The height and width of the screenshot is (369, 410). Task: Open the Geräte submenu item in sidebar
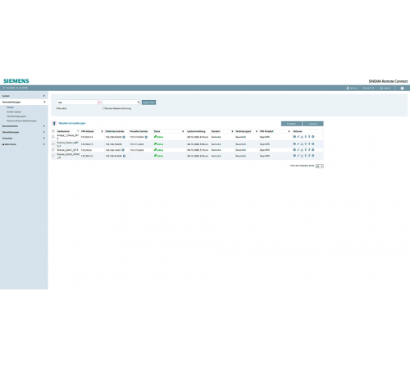click(10, 107)
